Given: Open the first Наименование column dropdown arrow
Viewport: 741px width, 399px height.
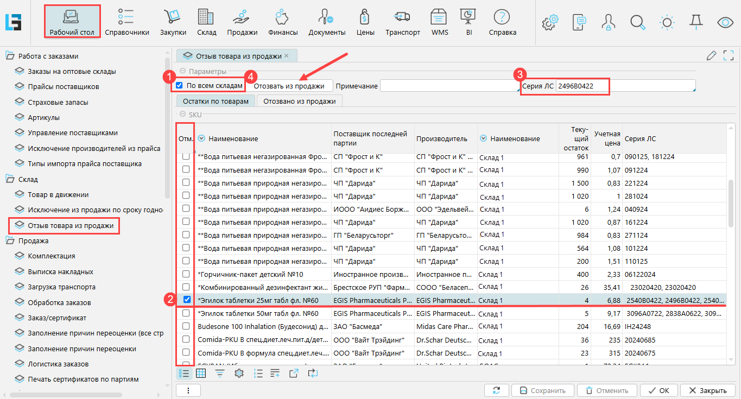Looking at the screenshot, I should pos(201,138).
